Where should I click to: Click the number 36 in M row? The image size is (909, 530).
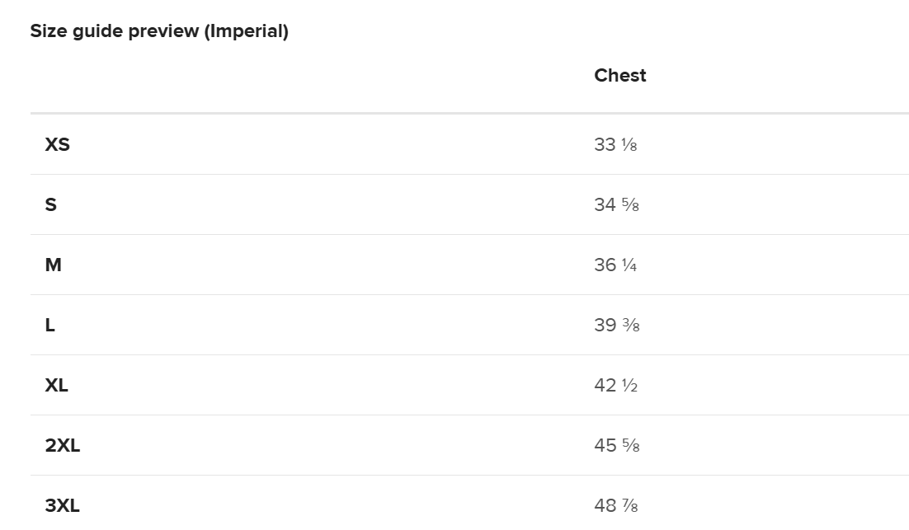[x=605, y=265]
